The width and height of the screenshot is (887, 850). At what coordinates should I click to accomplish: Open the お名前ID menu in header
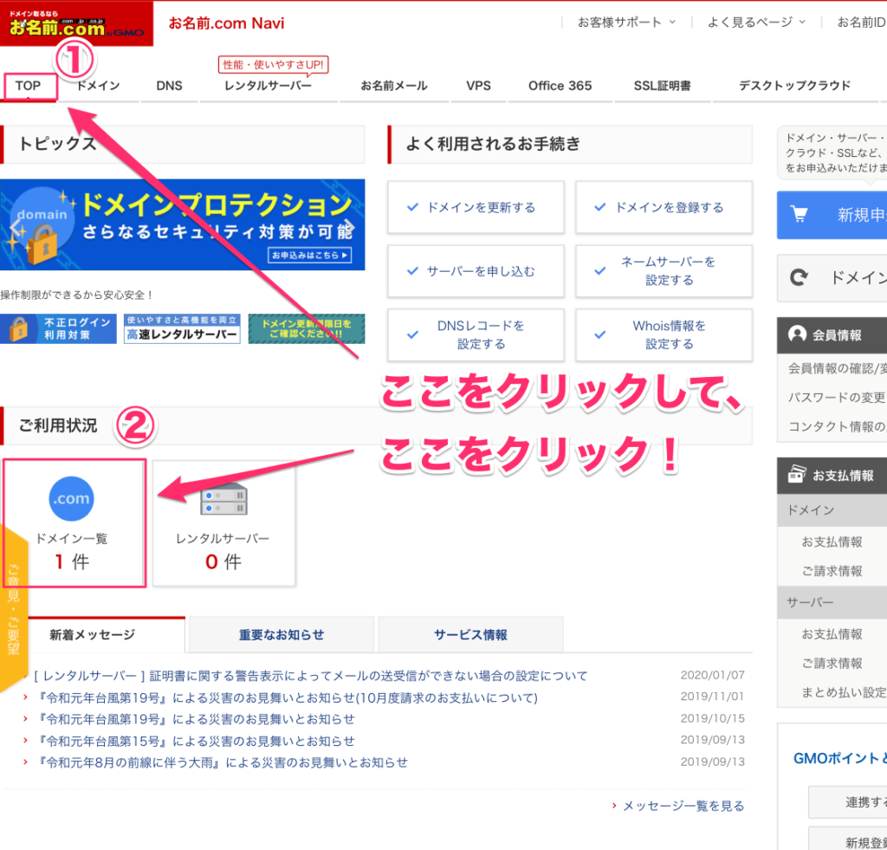(x=861, y=22)
